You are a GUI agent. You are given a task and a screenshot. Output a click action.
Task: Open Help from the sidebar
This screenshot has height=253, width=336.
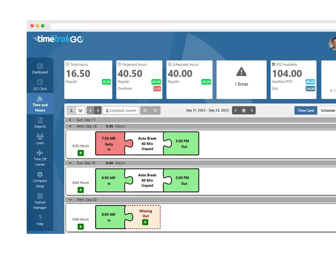(40, 221)
